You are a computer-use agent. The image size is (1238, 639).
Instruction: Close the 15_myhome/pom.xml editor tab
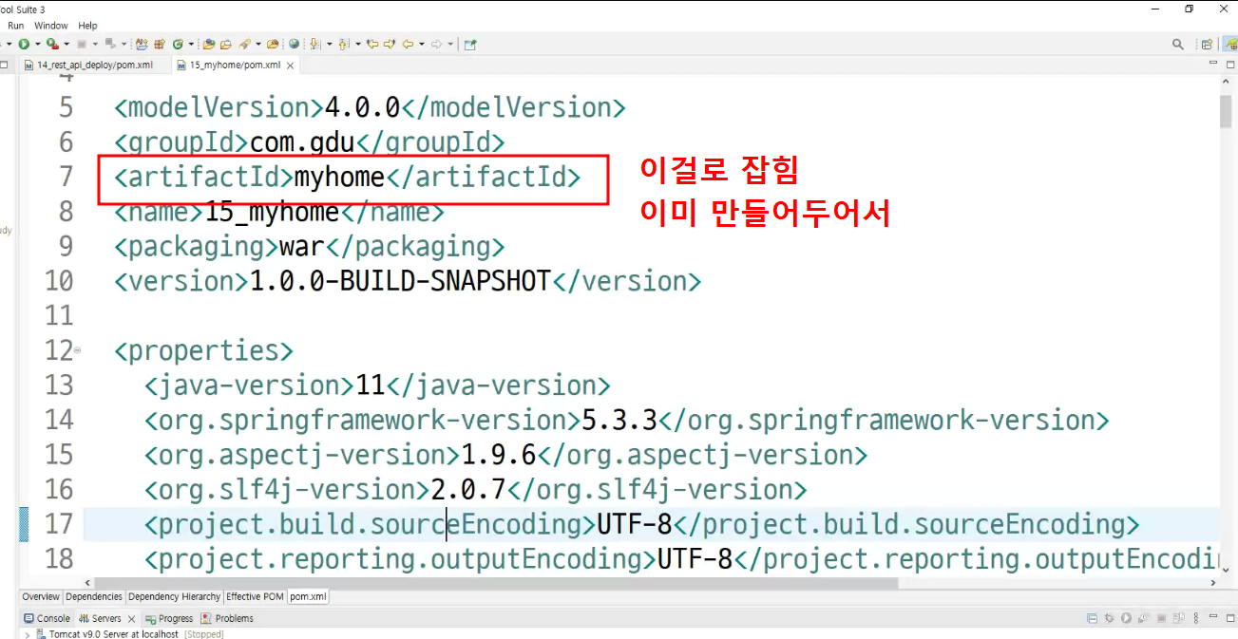291,66
